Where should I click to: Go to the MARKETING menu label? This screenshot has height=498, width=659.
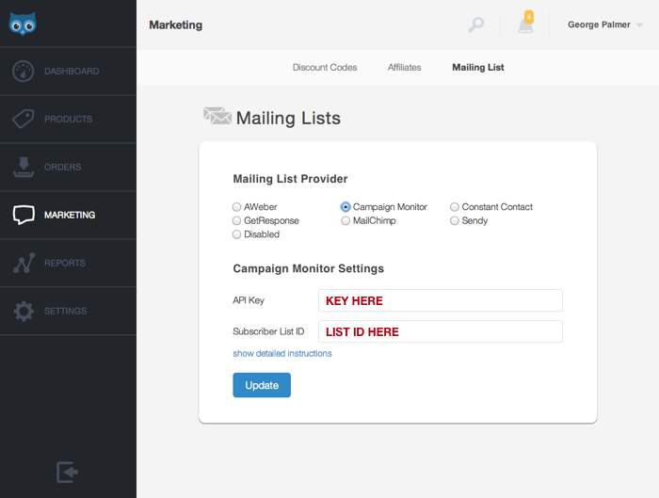70,215
